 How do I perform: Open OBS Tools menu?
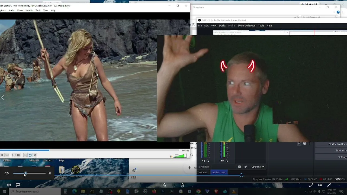click(261, 25)
